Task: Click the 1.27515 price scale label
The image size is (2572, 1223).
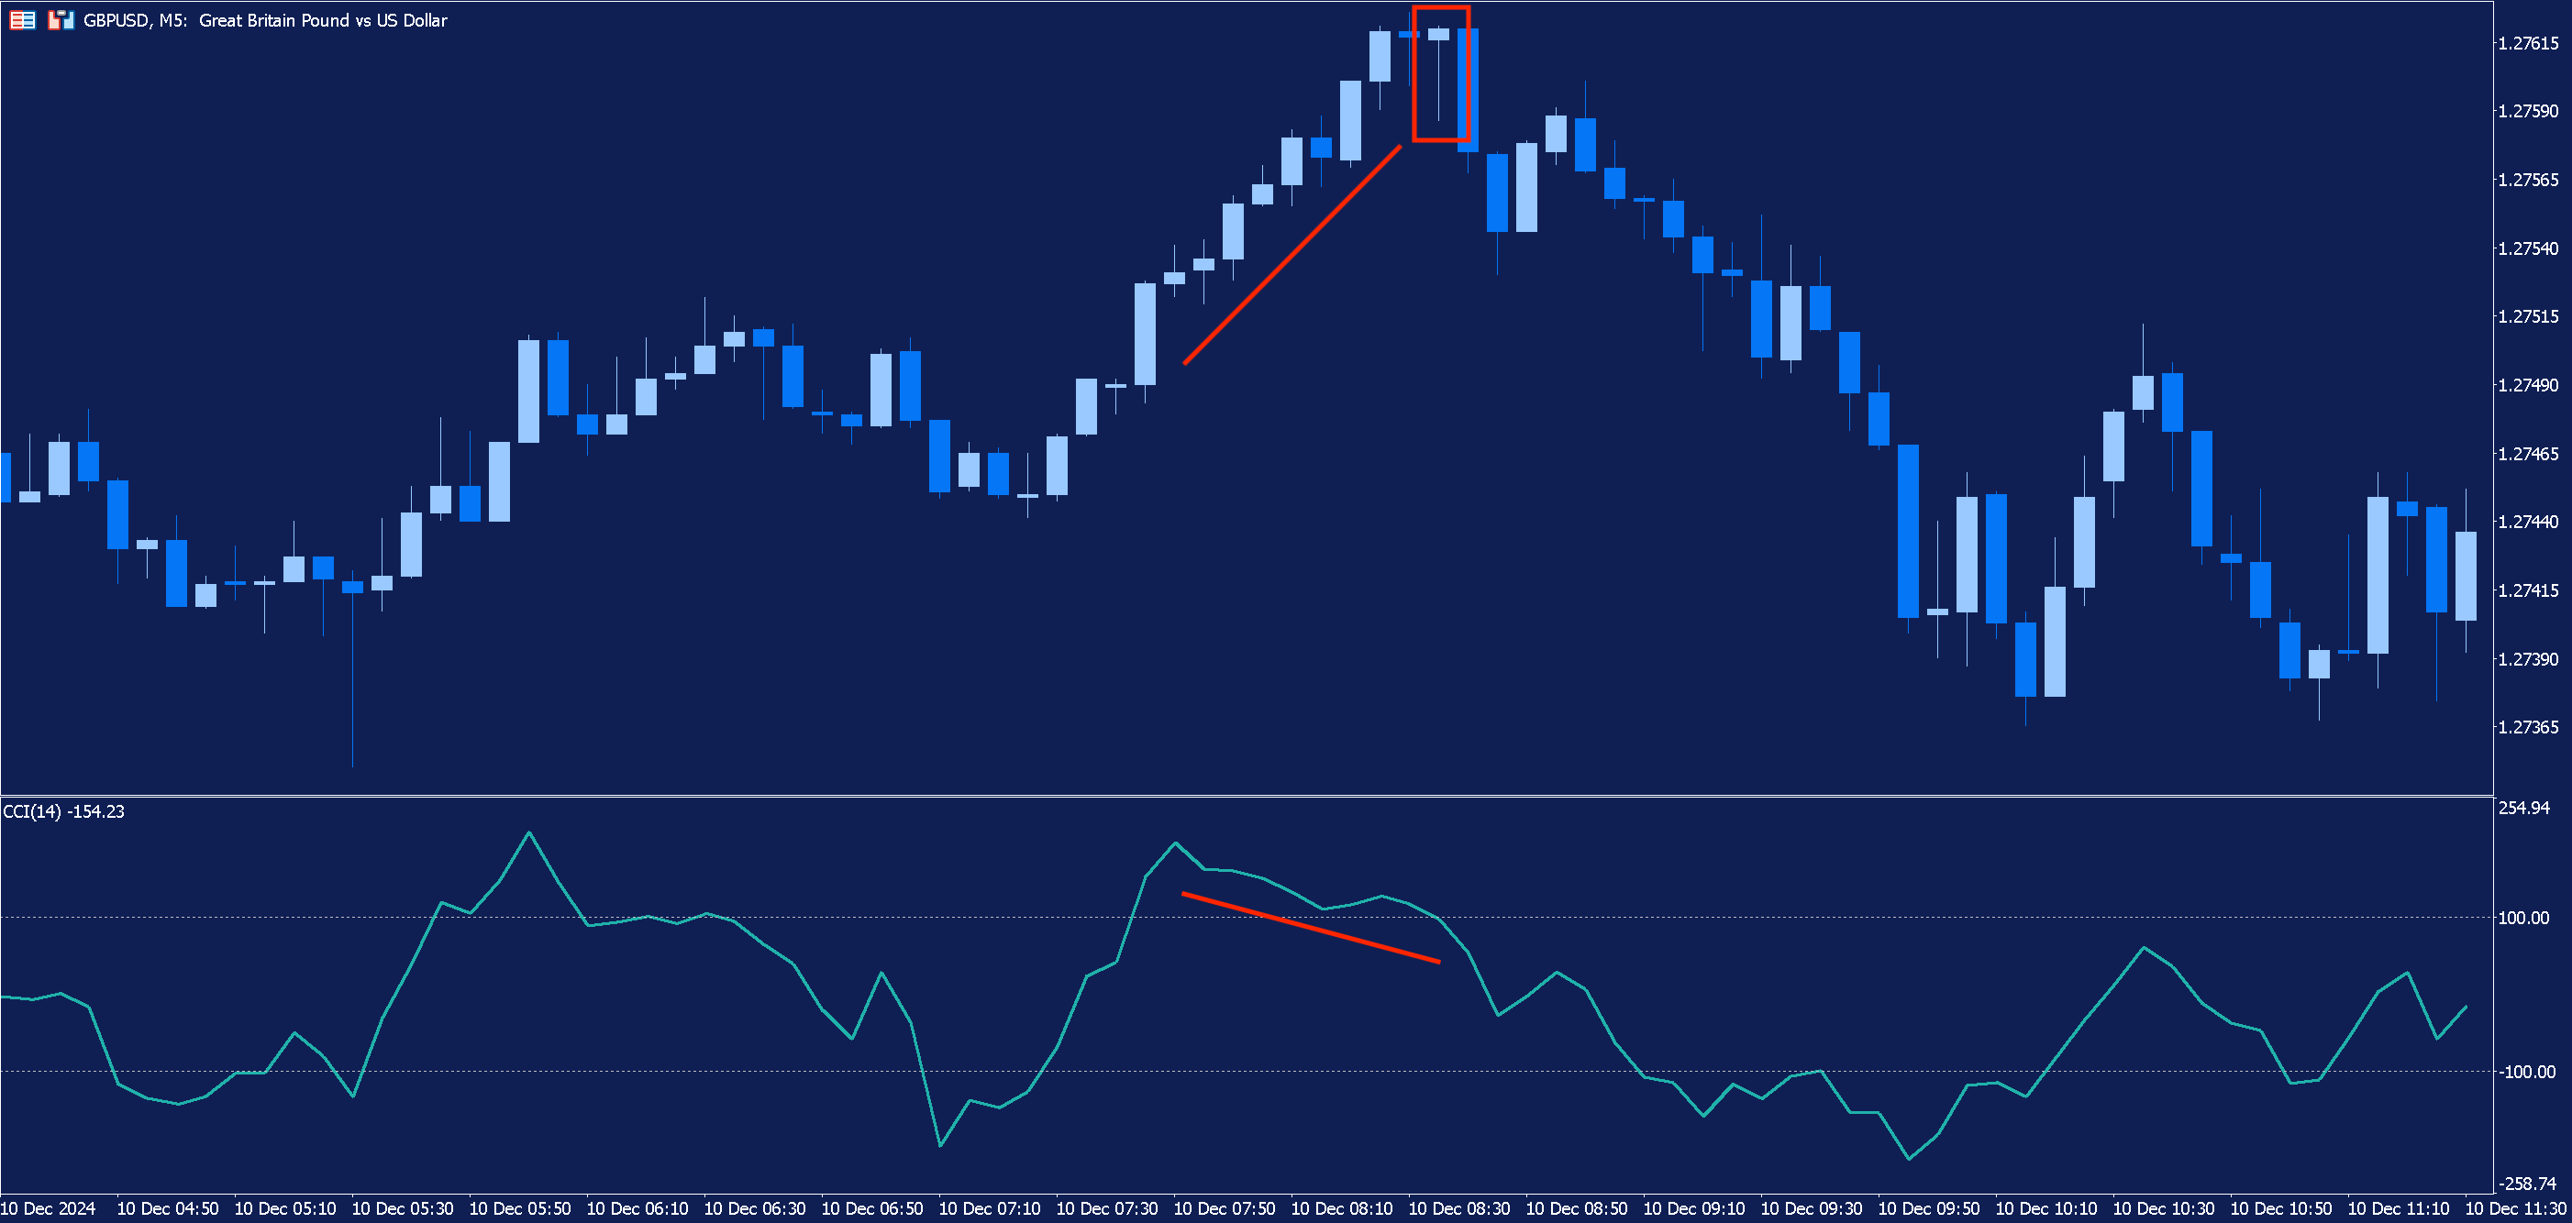Action: click(2527, 316)
